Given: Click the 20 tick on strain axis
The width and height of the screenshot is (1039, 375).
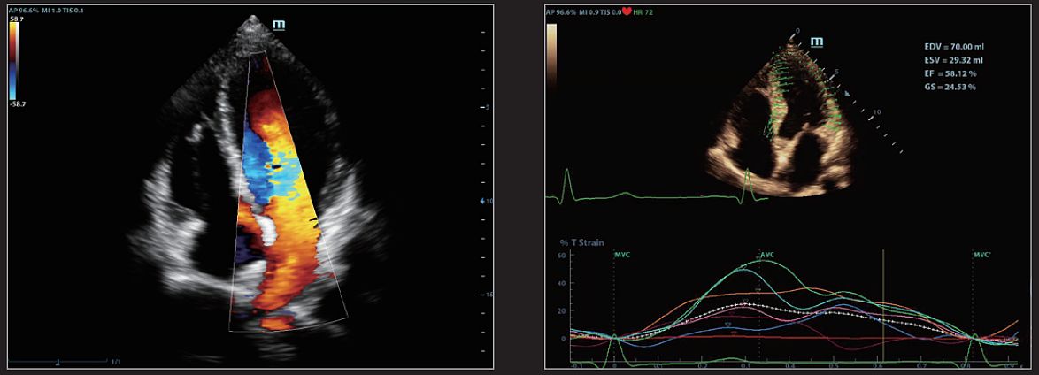Looking at the screenshot, I should click(x=563, y=310).
